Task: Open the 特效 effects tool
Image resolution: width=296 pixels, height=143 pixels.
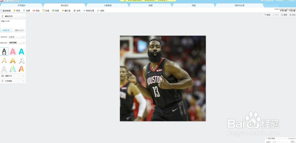Action: [x=17, y=11]
